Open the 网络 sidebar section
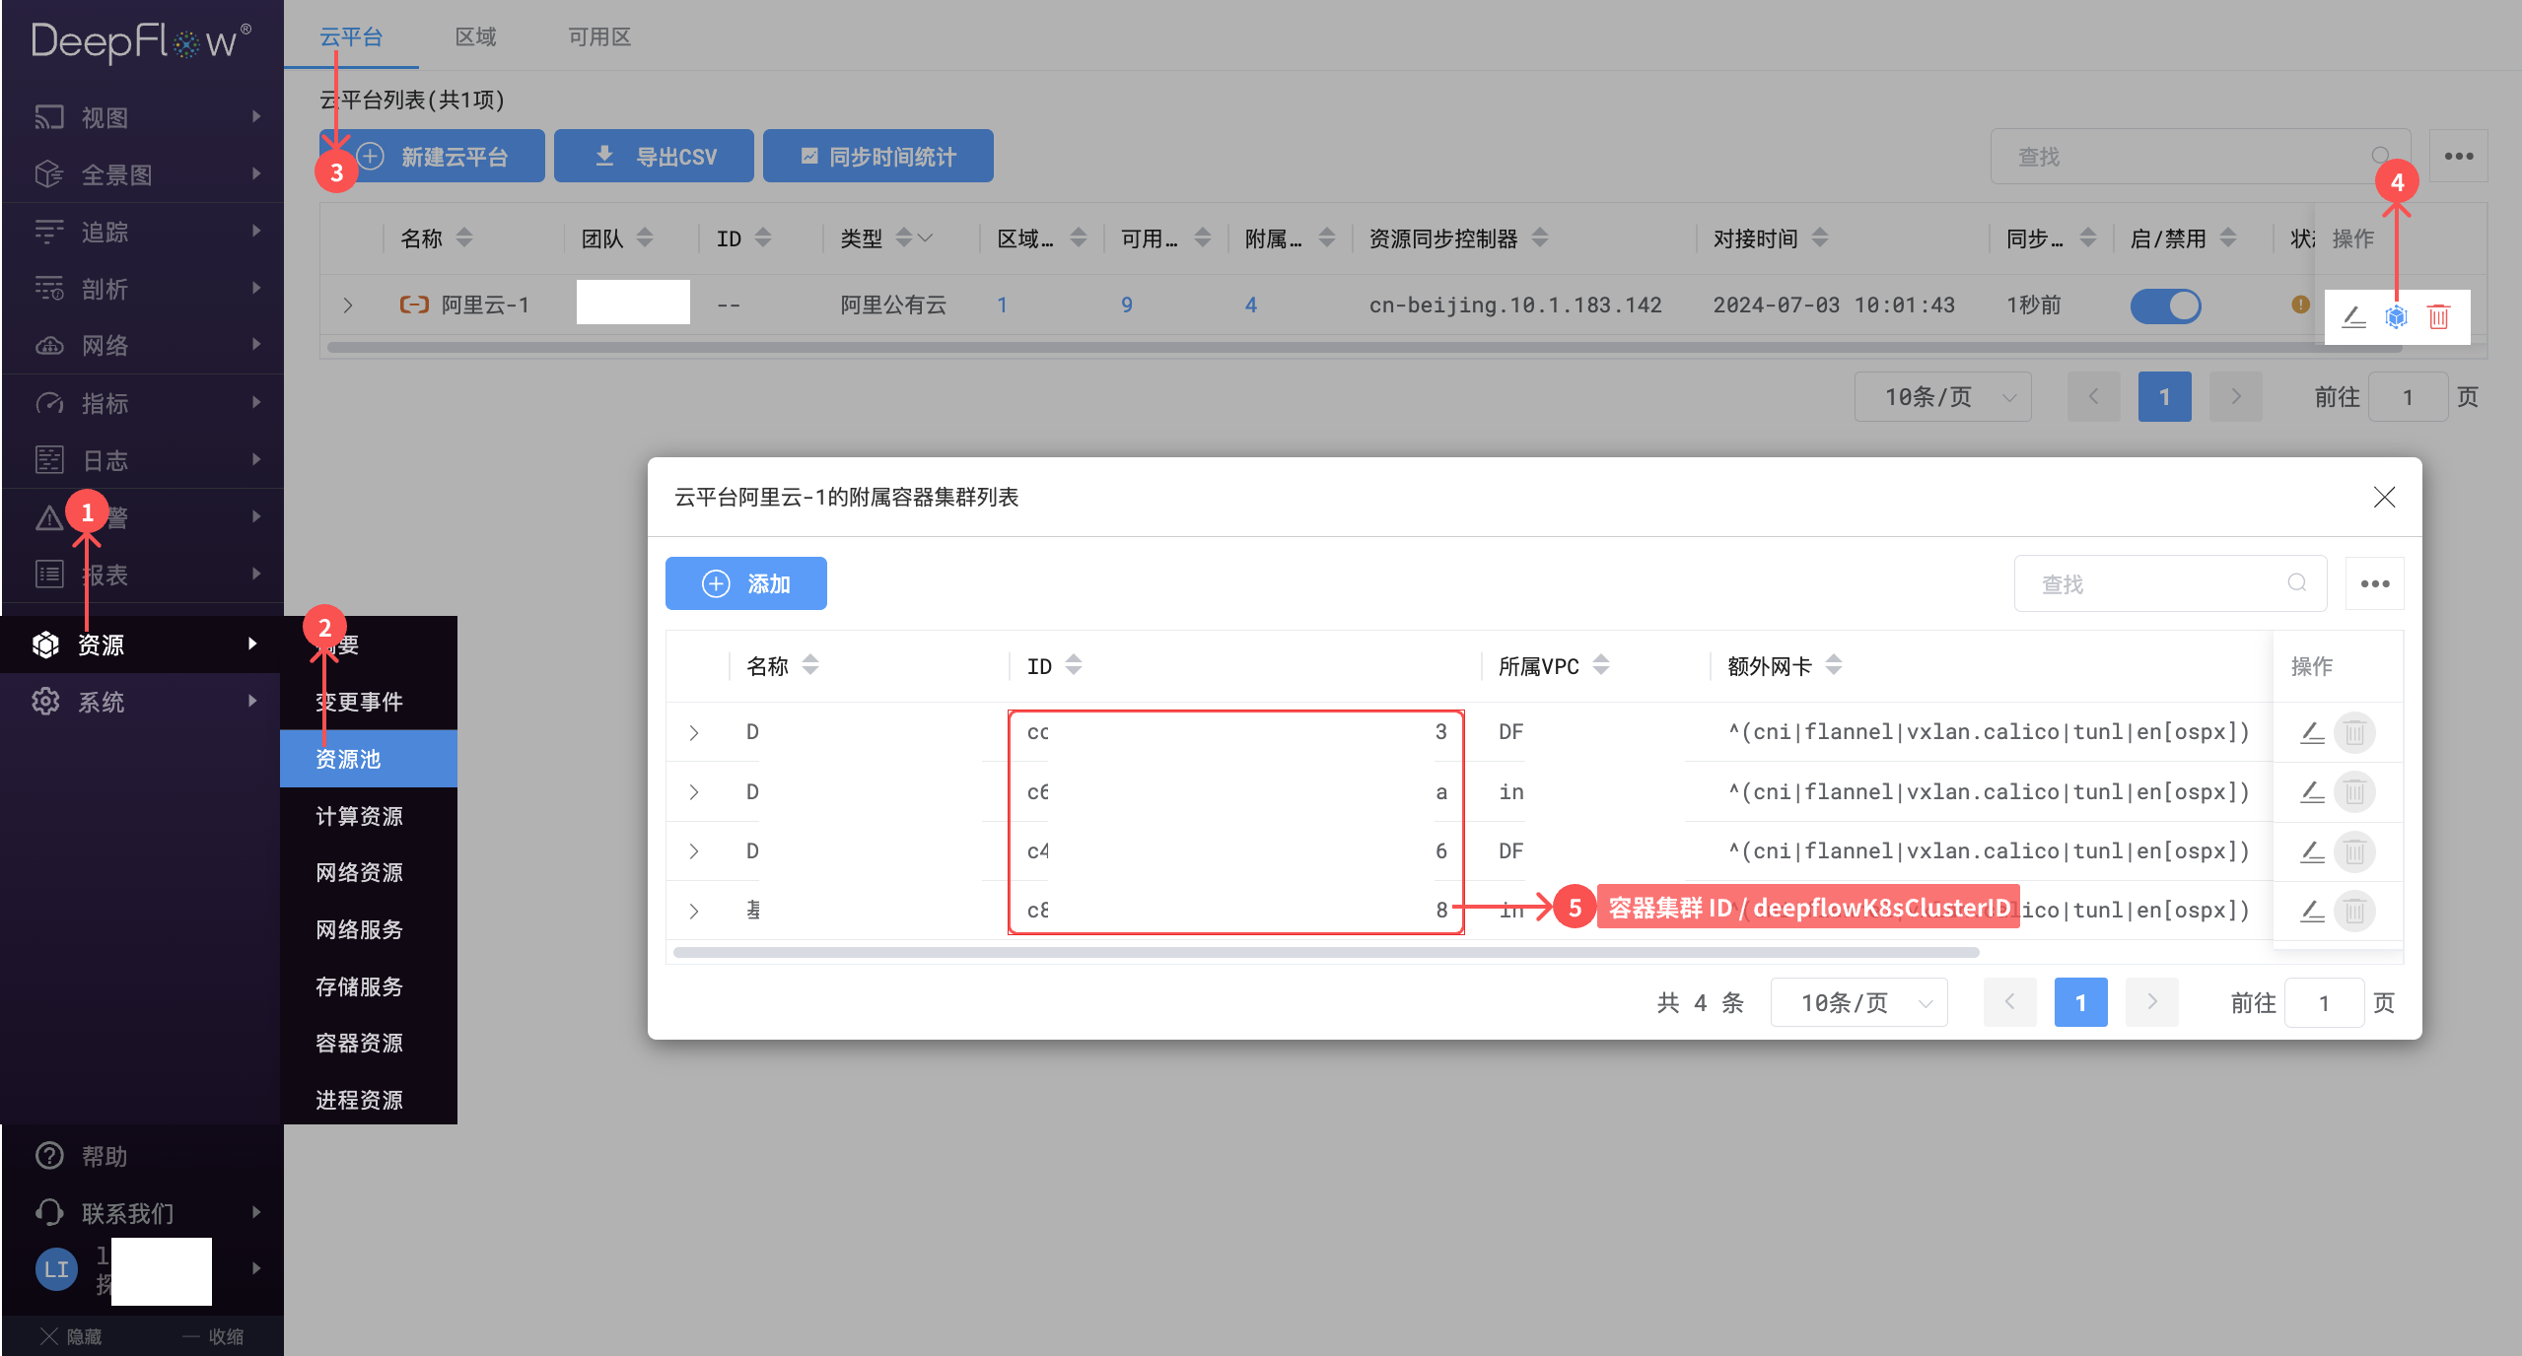Screen dimensions: 2522x1356 coord(104,345)
